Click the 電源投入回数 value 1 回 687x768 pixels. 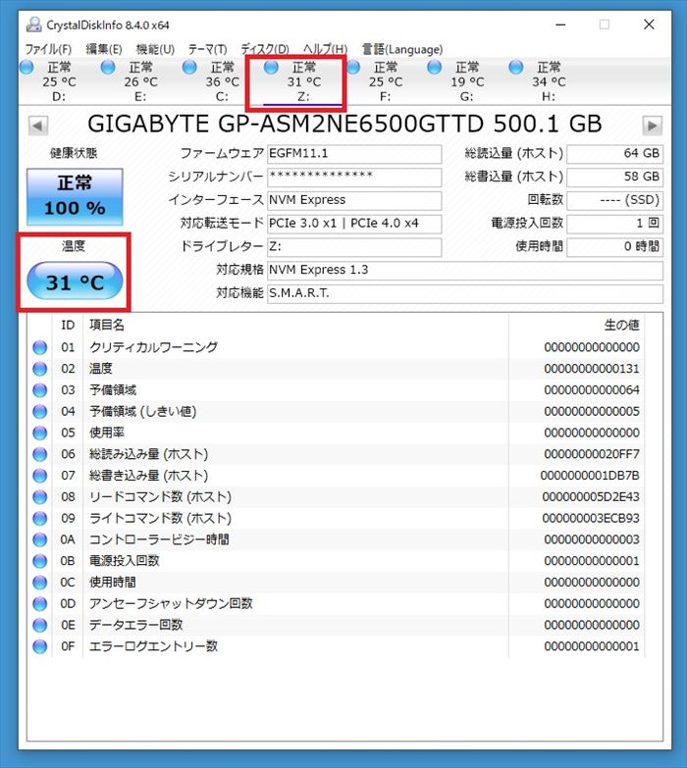[x=615, y=224]
